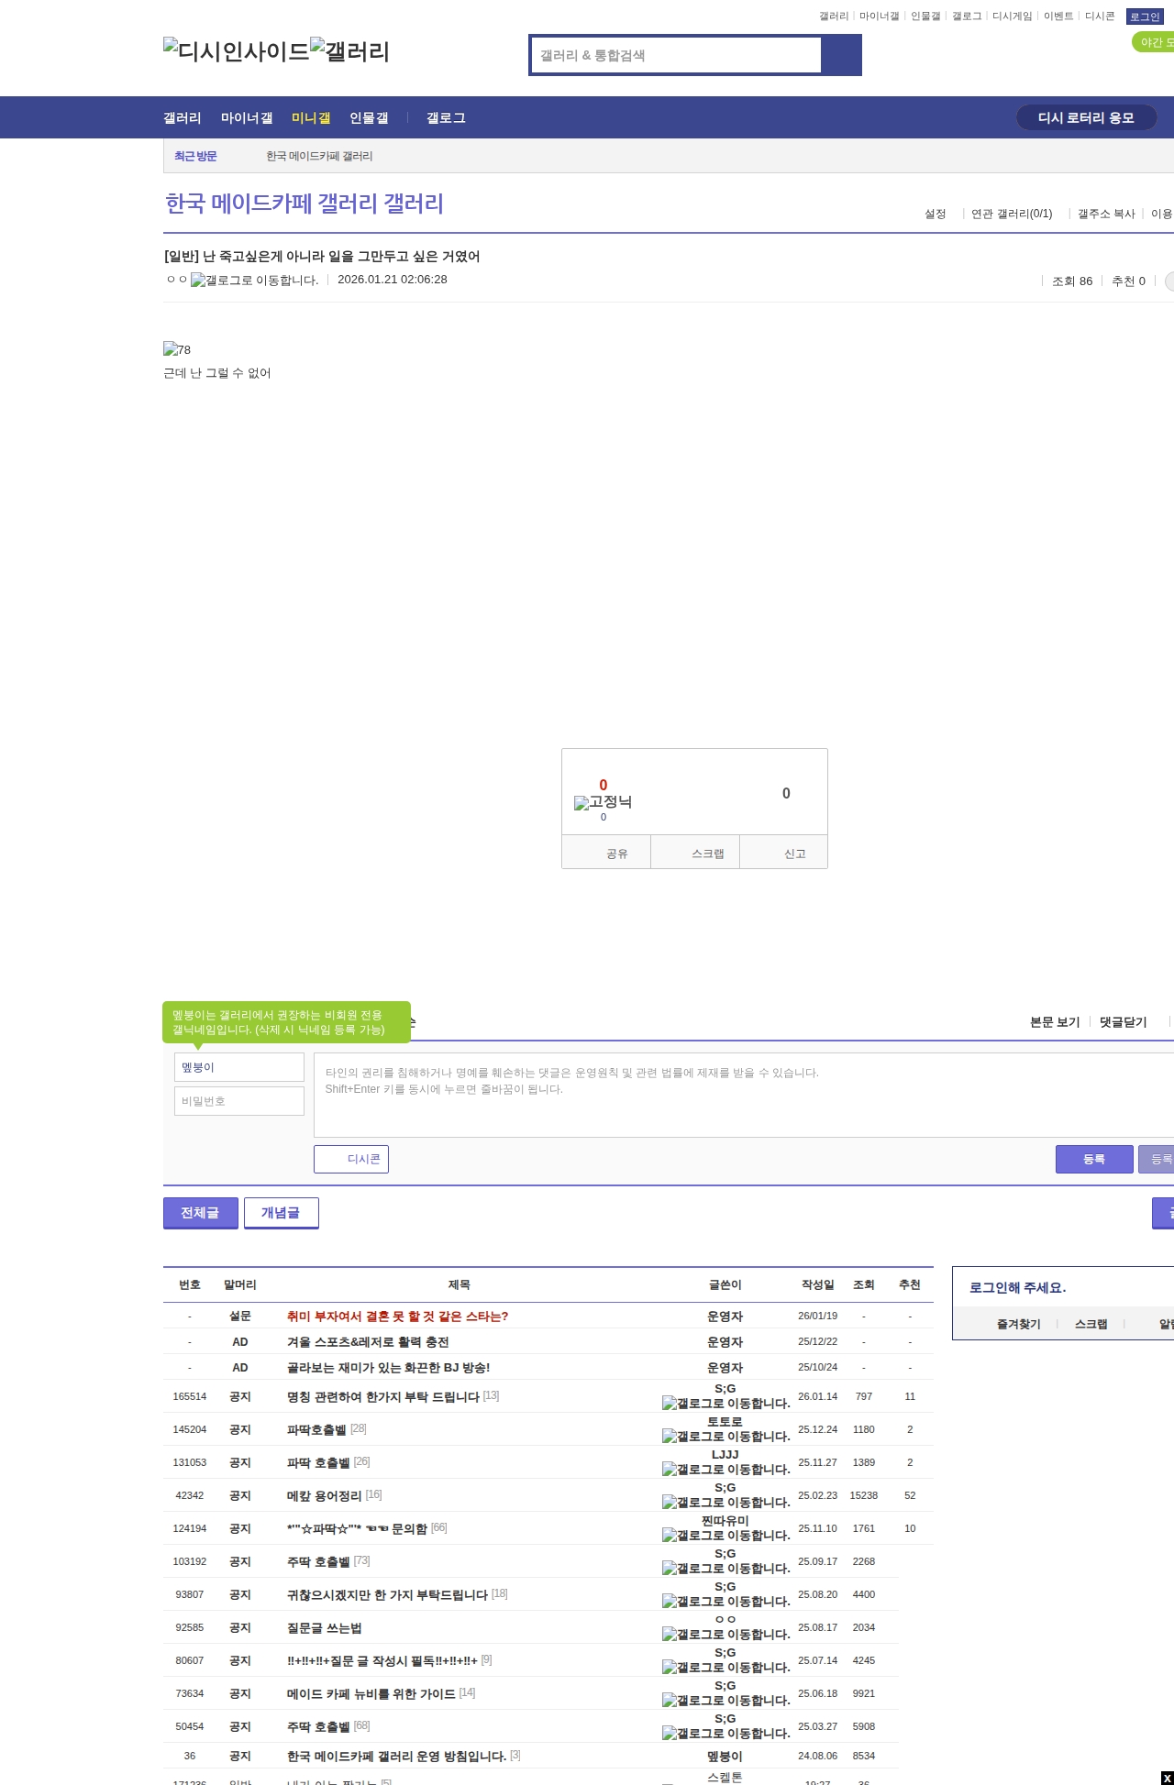Toggle the 야간 모드 night mode switch

(1154, 42)
